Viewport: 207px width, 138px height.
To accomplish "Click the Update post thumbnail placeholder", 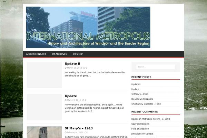I will 44,107.
